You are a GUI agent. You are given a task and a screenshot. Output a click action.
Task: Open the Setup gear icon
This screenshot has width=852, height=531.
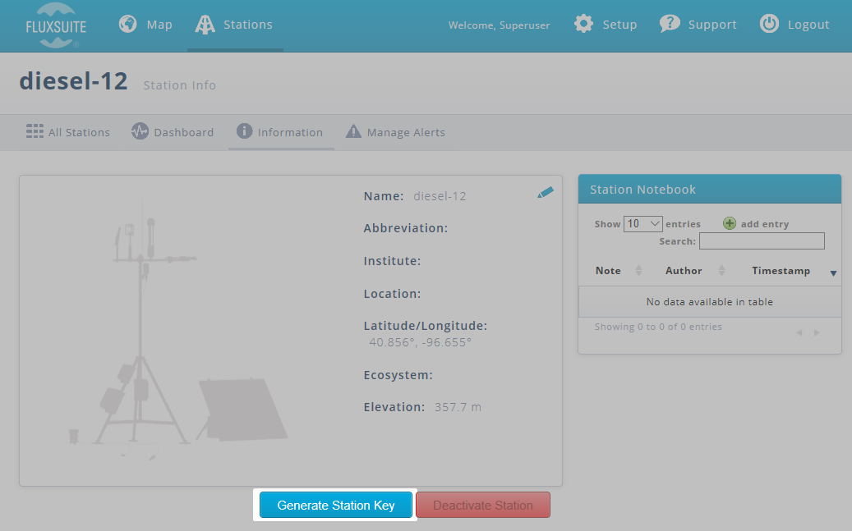(x=583, y=25)
